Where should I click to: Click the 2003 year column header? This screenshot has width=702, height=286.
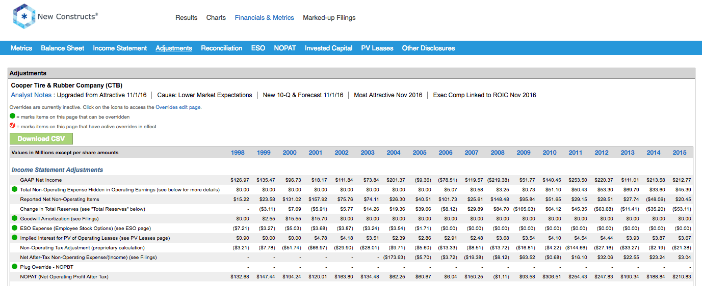coord(368,153)
